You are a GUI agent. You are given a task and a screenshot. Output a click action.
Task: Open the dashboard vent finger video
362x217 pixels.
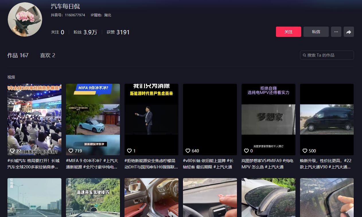point(210,198)
